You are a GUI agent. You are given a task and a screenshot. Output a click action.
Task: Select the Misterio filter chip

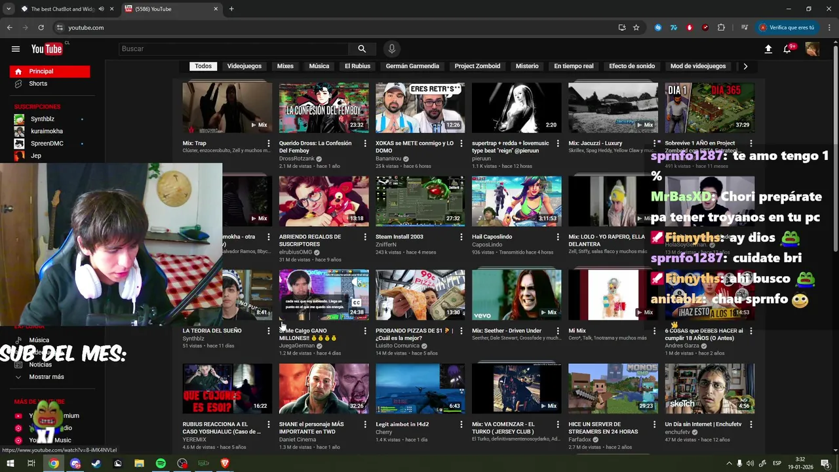[527, 66]
